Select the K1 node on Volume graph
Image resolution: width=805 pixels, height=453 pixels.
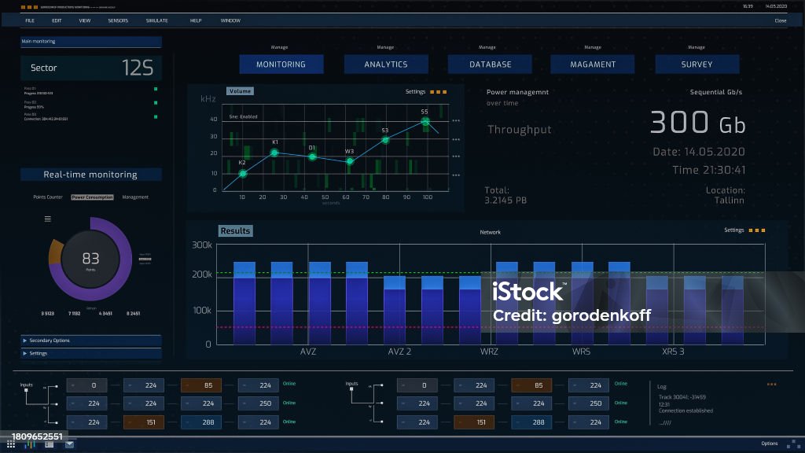coord(274,153)
